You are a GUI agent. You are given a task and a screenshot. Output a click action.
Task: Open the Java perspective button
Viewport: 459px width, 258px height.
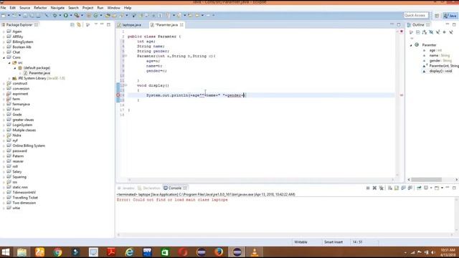coord(450,16)
